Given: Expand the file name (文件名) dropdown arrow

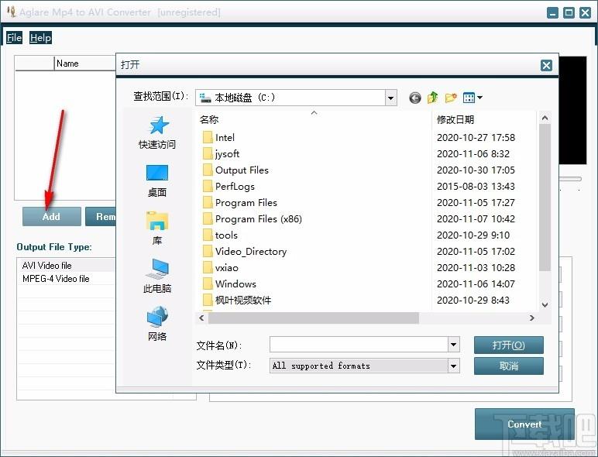Looking at the screenshot, I should point(453,345).
